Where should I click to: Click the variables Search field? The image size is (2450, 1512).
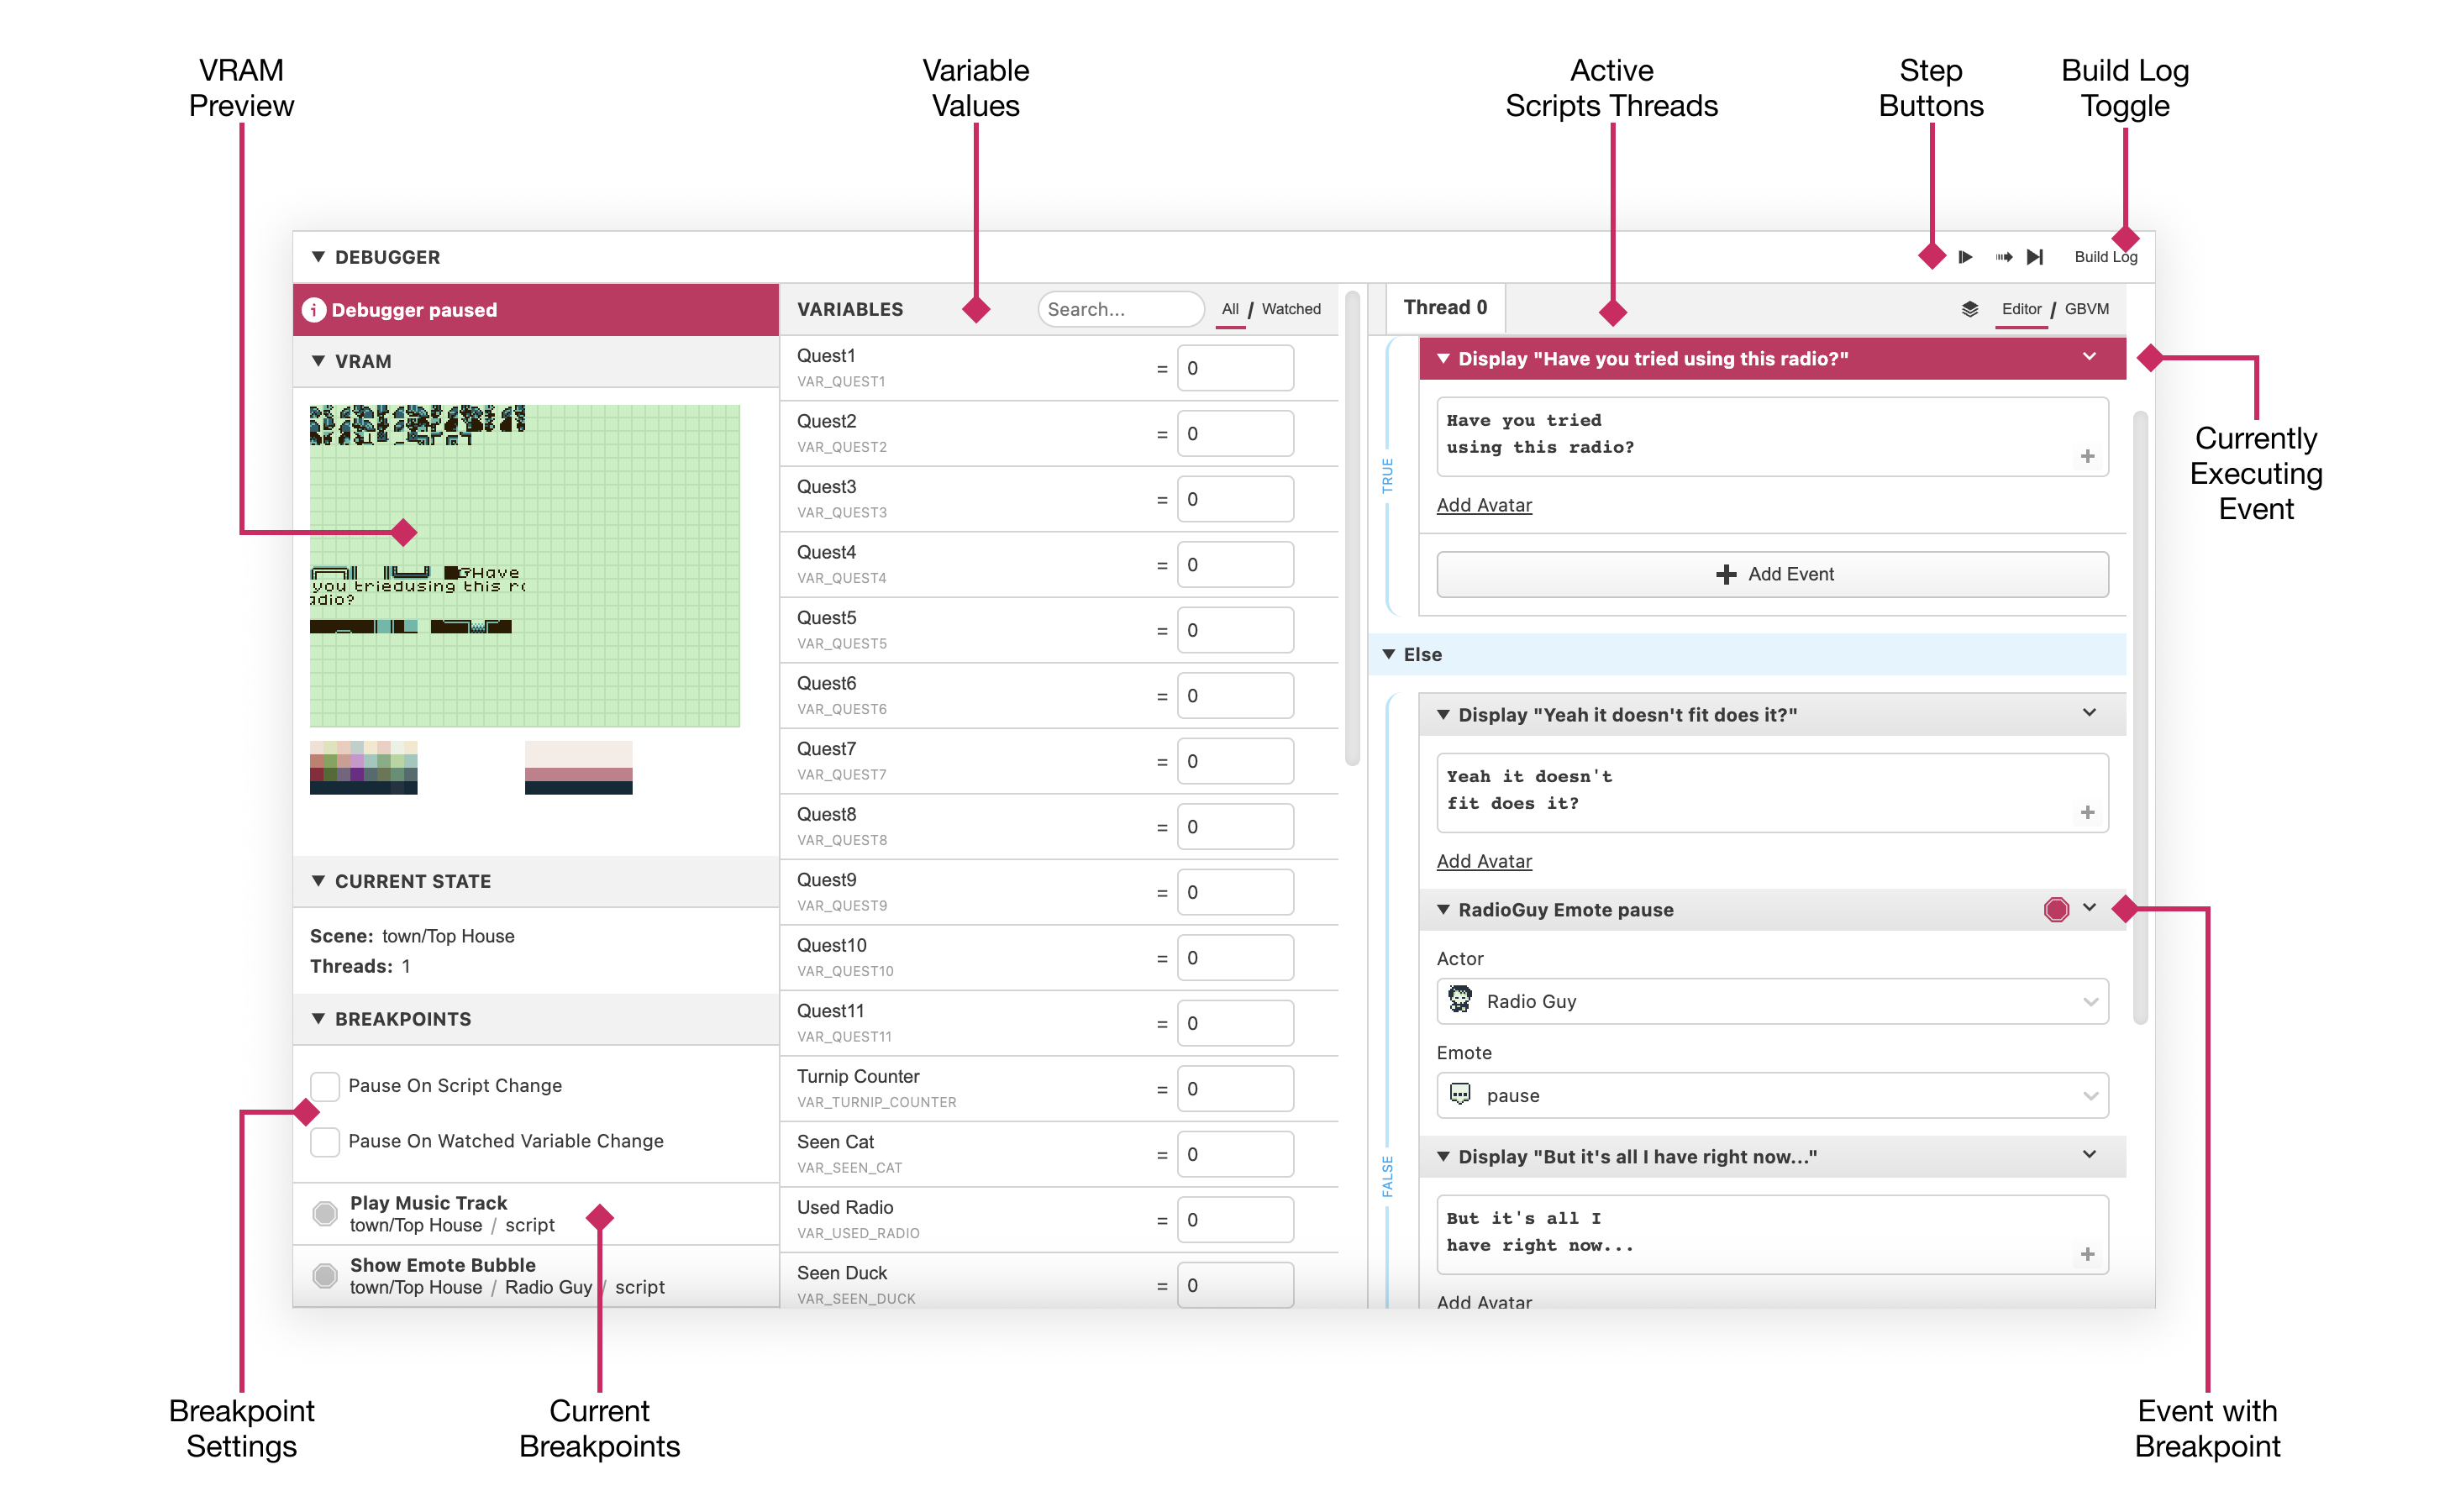1119,309
